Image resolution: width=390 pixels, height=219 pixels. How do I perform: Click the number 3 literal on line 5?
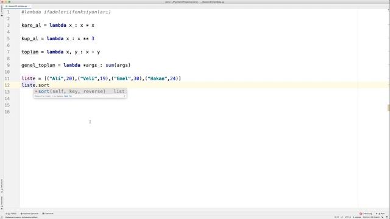click(93, 38)
